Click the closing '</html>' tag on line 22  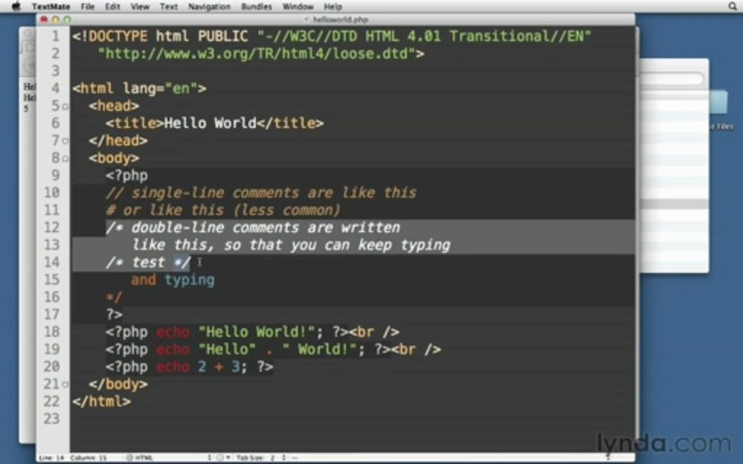(x=101, y=402)
